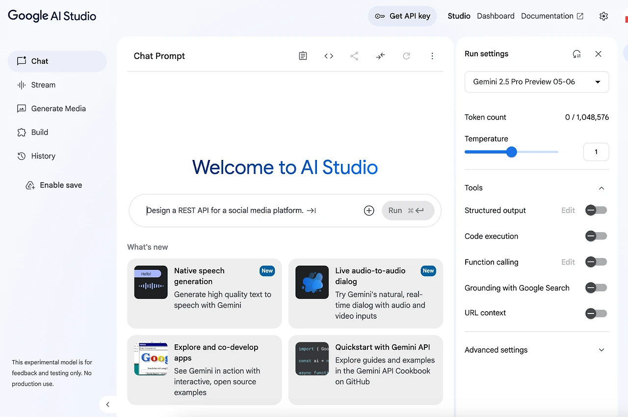The height and width of the screenshot is (417, 628).
Task: Click the Native speech generation thumbnail
Action: coord(151,282)
